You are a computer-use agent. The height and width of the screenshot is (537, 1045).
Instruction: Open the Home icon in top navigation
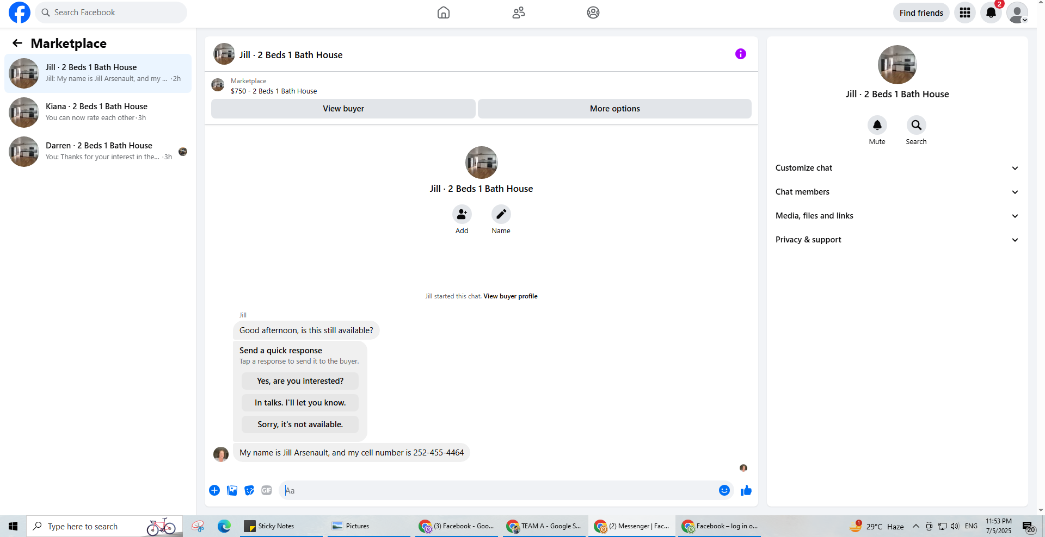444,13
